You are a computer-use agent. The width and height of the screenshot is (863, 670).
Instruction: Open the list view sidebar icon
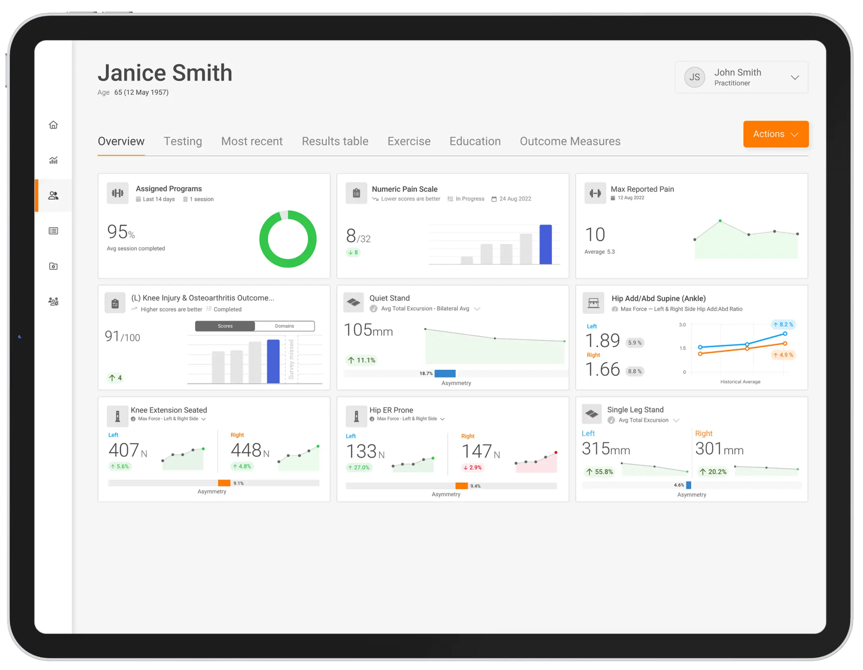[x=53, y=231]
